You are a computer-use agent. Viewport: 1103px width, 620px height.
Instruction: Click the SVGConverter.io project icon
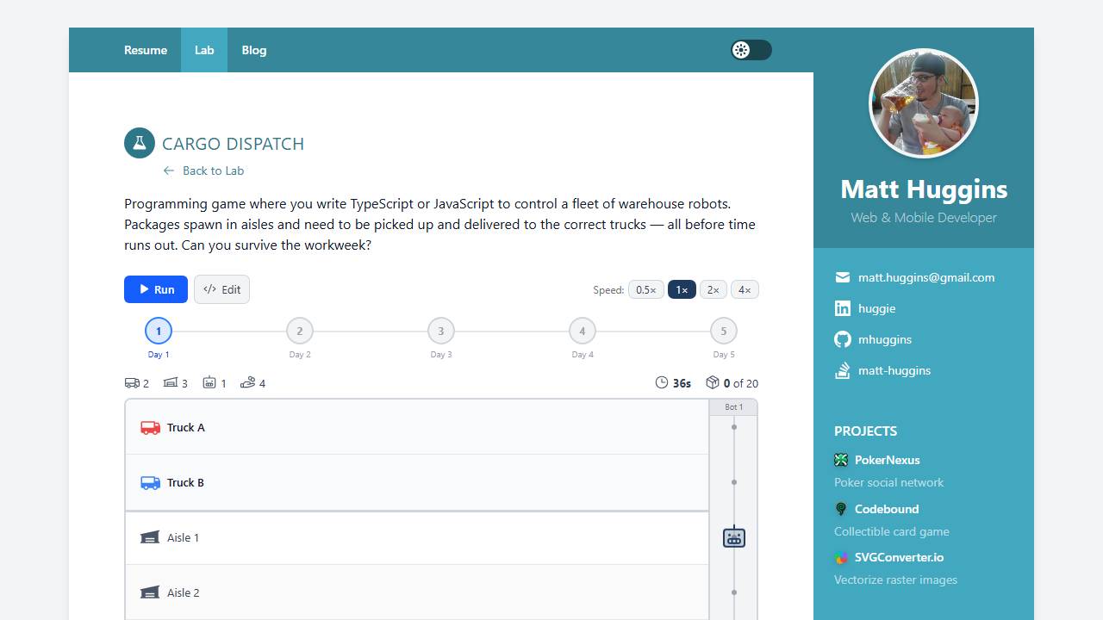[841, 557]
